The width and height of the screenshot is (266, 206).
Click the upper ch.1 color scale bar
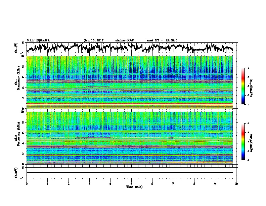[x=243, y=86]
